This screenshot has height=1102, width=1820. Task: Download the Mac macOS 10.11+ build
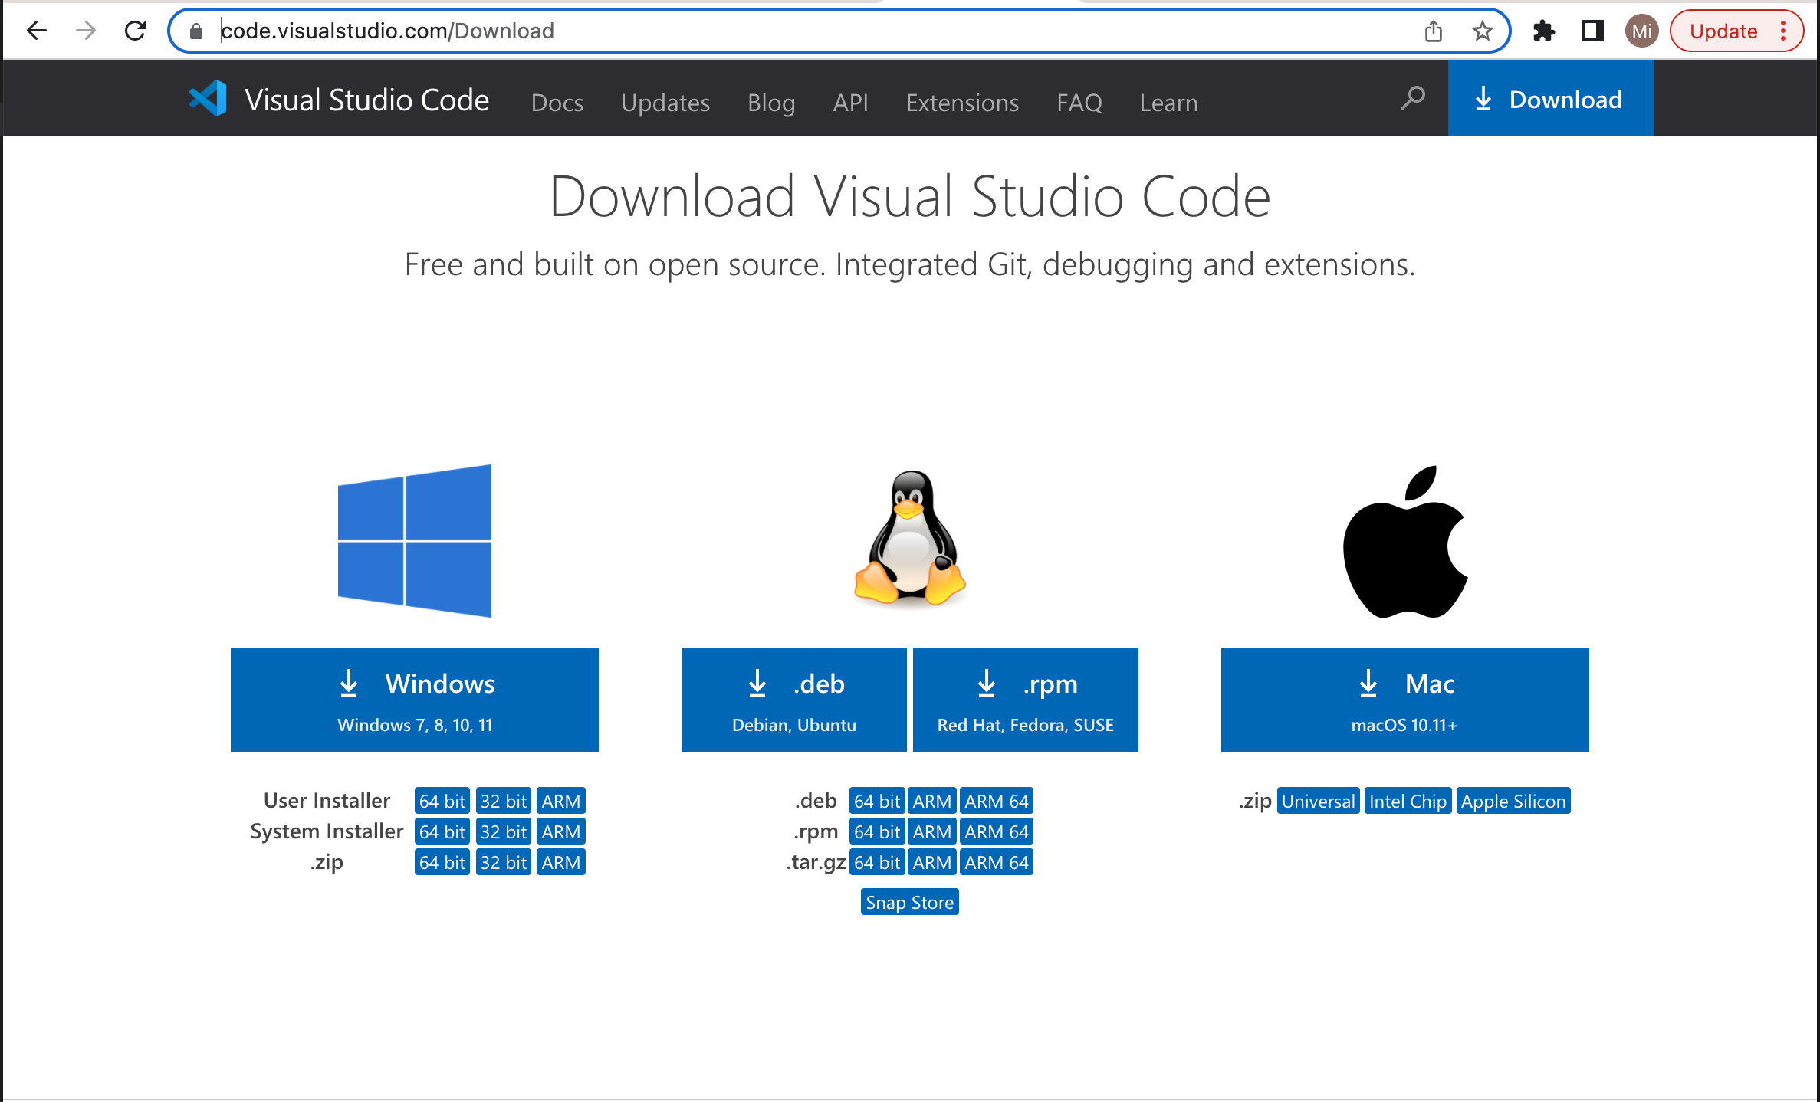(x=1405, y=700)
